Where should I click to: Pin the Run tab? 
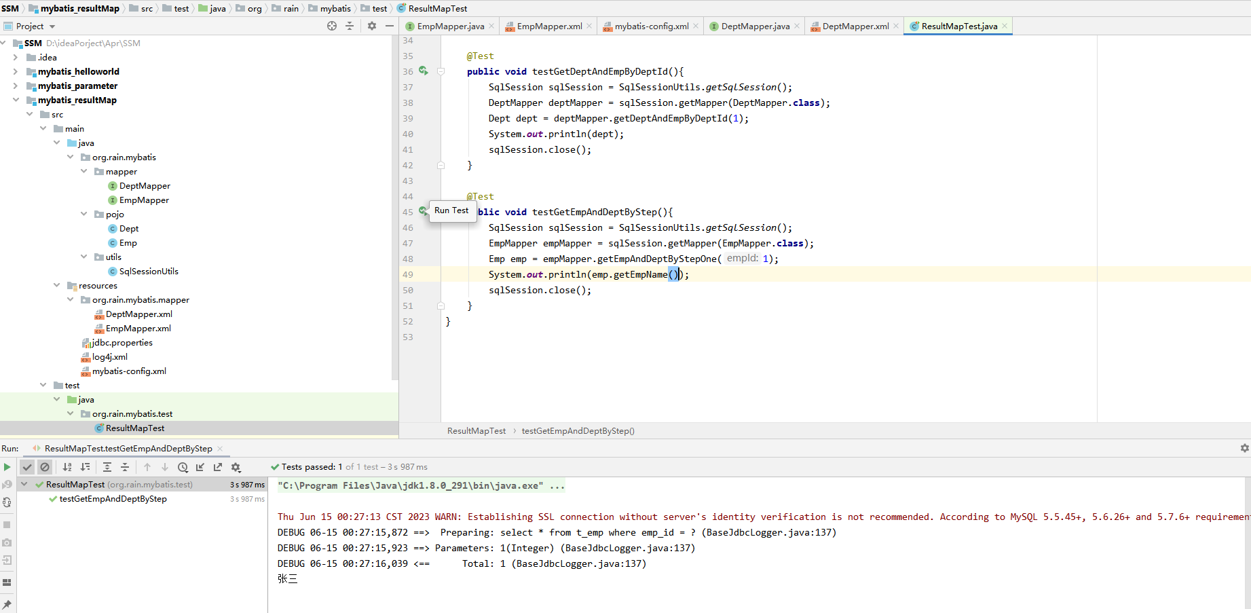[x=7, y=604]
